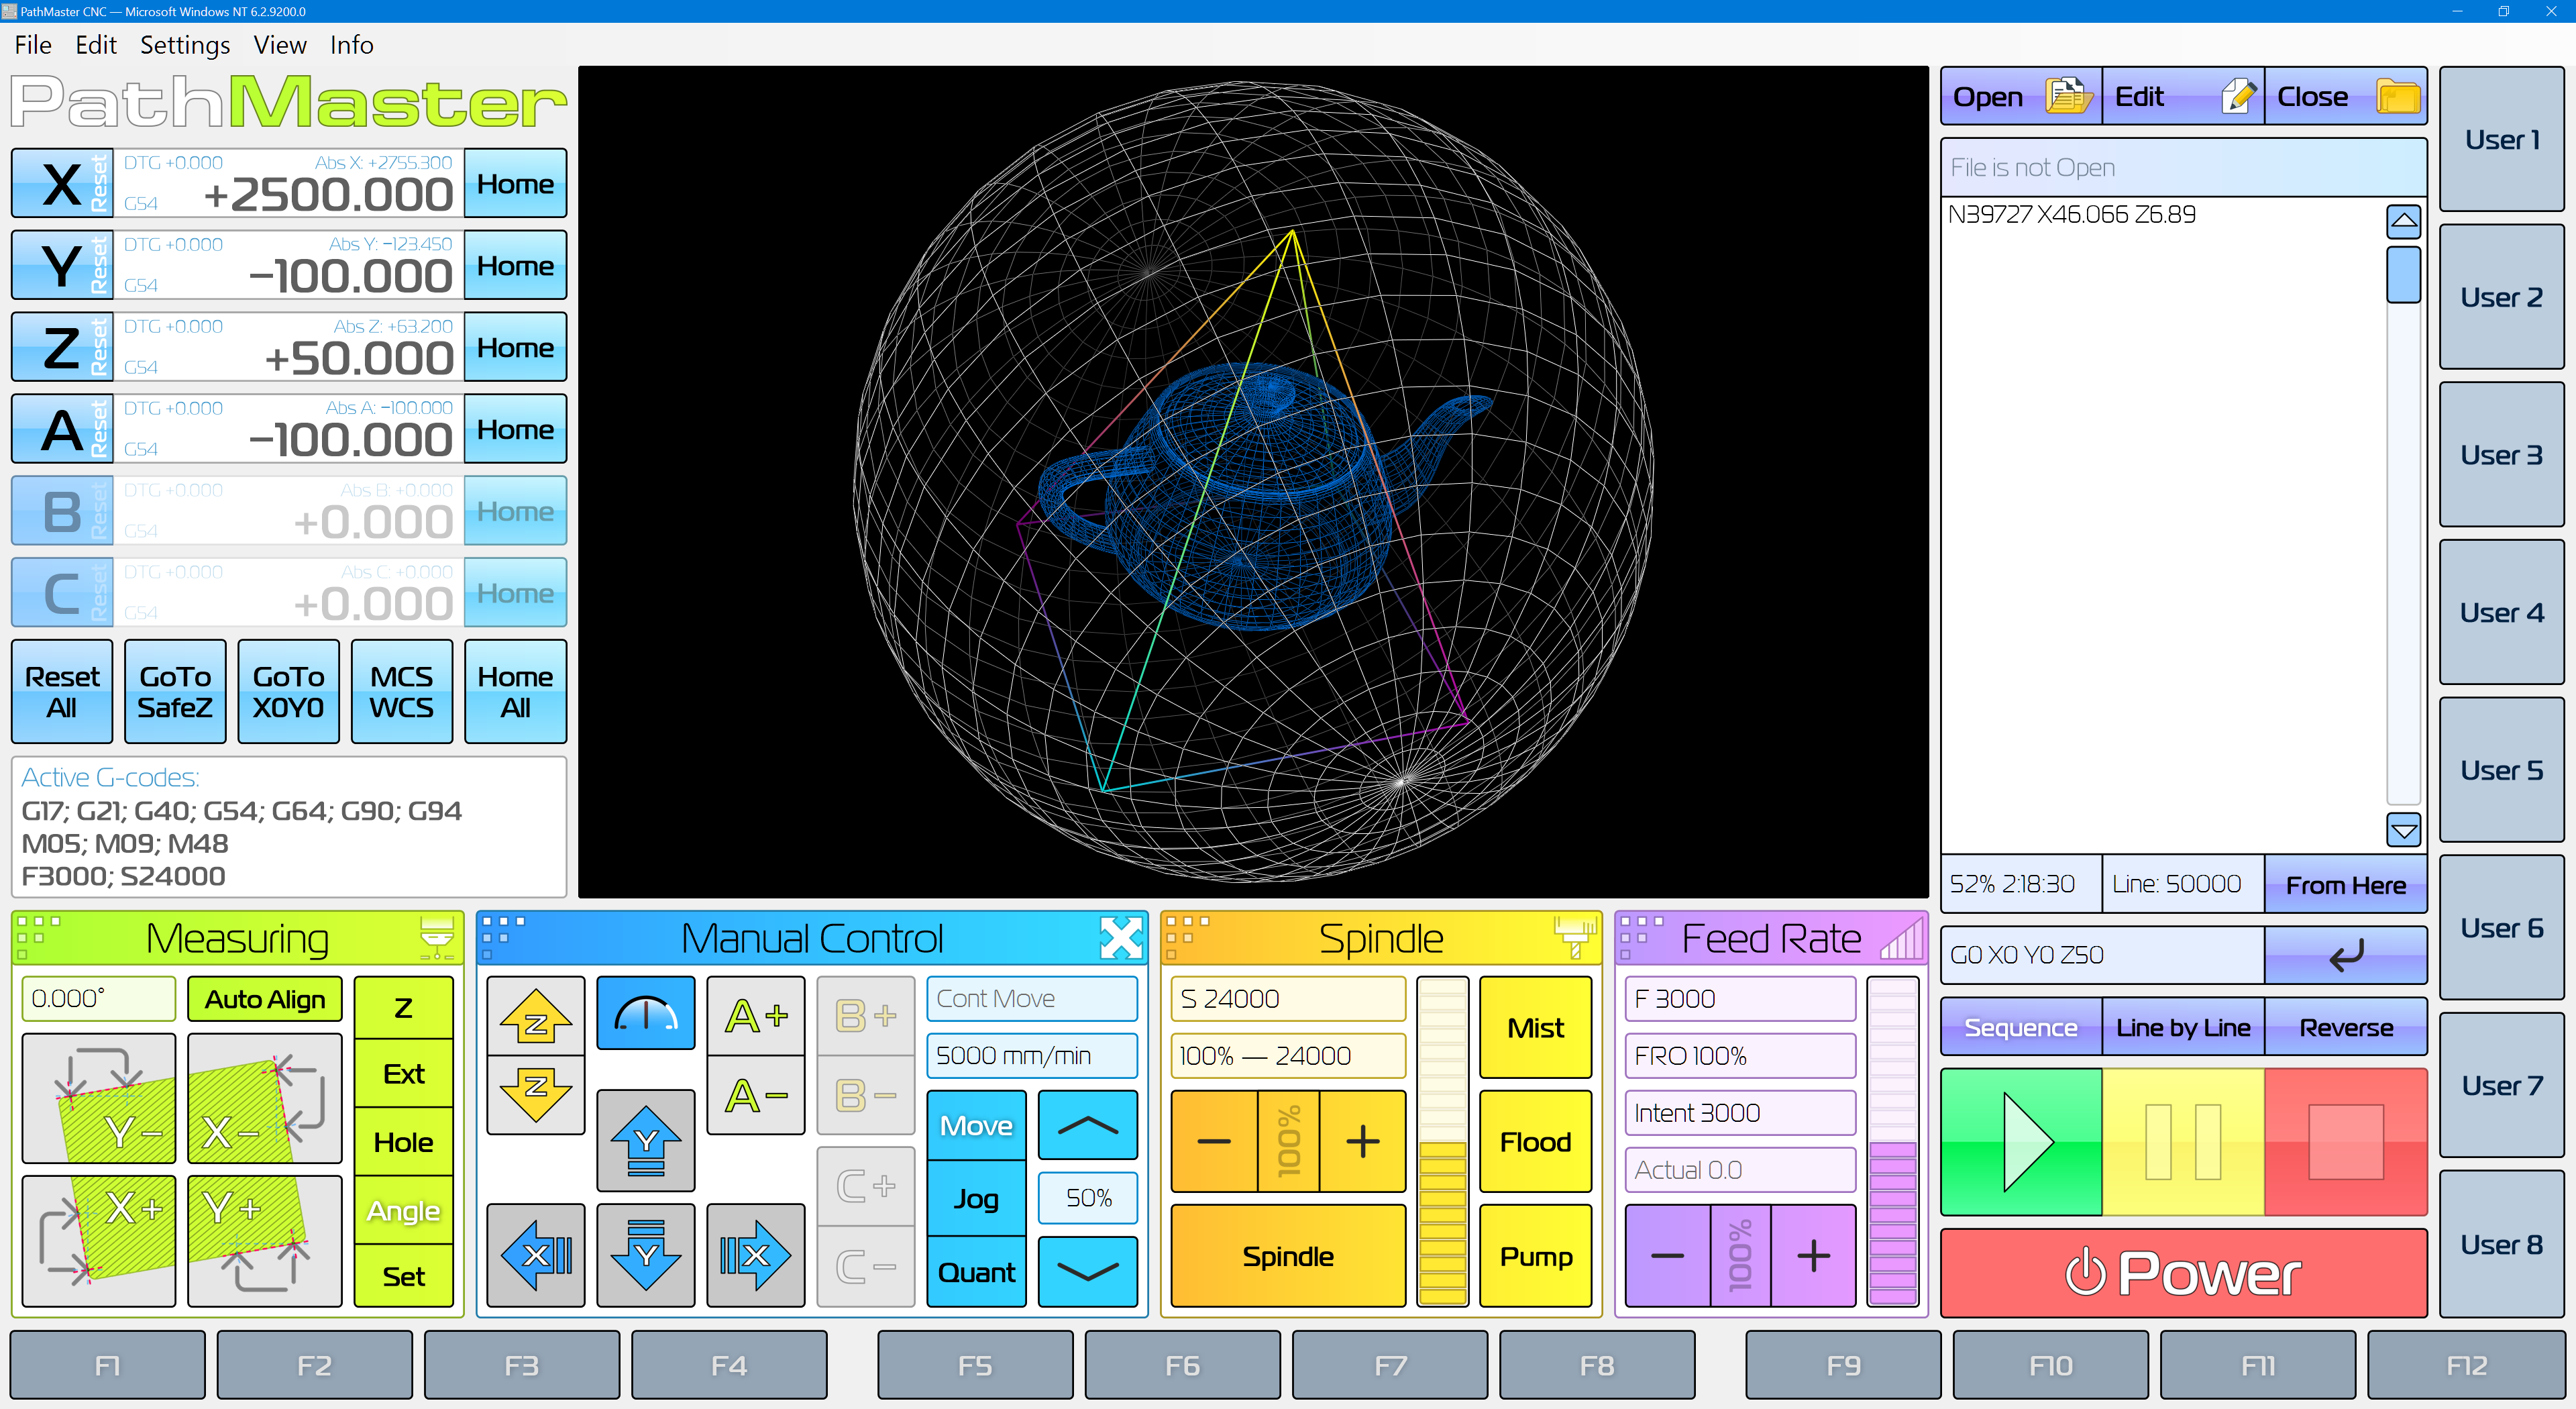This screenshot has width=2576, height=1409.
Task: Select the Y- edge measuring probe icon
Action: coord(99,1099)
